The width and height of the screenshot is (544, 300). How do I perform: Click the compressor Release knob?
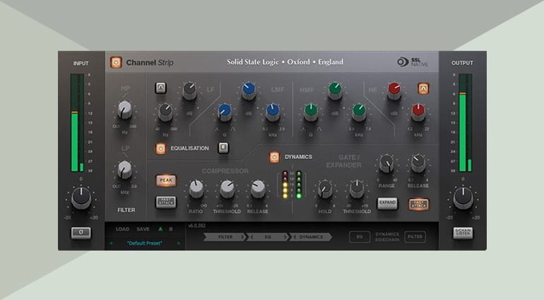258,188
